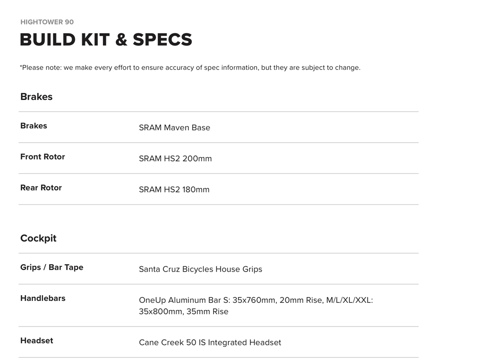
Task: Select Santa Cruz Bicycles House Grips text
Action: (x=200, y=269)
